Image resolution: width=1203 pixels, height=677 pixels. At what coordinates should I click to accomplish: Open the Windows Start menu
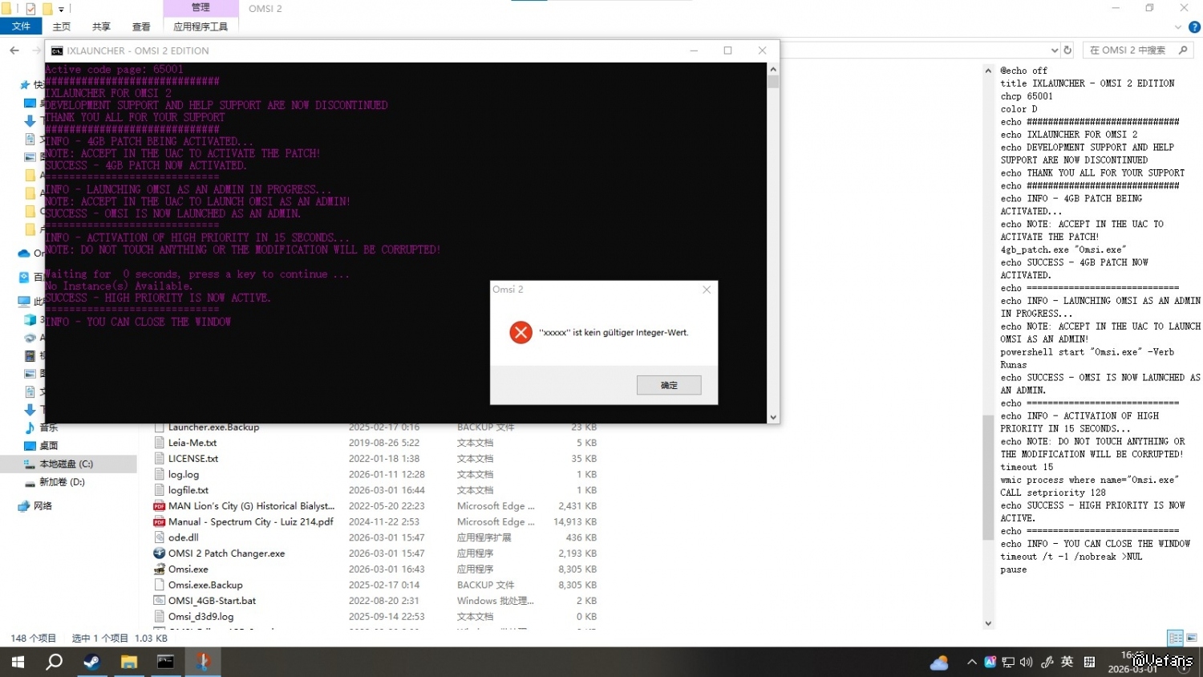click(18, 662)
